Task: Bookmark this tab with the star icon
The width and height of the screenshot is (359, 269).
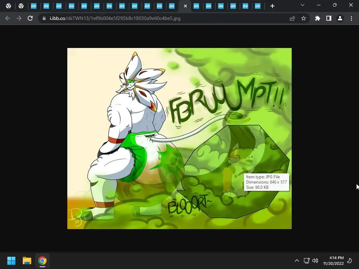Action: point(304,18)
